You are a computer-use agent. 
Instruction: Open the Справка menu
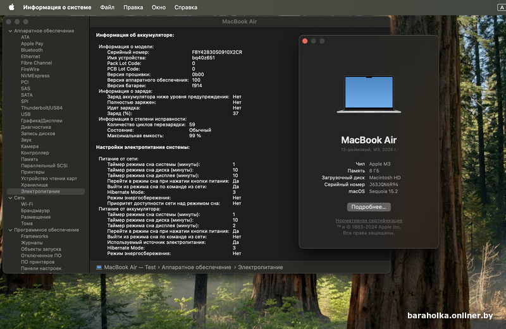pos(185,8)
